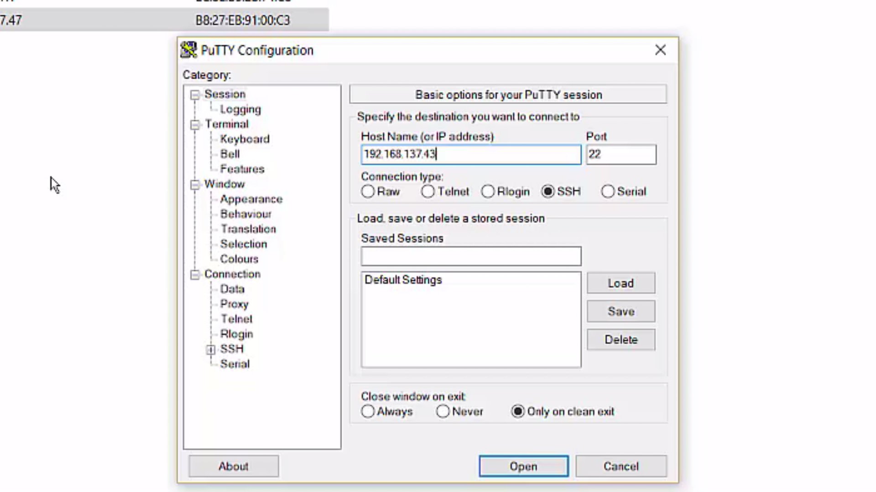
Task: Click the Host Name input field
Action: (x=471, y=154)
